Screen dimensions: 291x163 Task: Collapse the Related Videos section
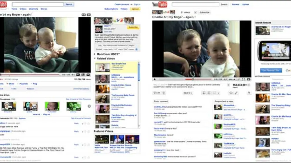pyautogui.click(x=95, y=58)
